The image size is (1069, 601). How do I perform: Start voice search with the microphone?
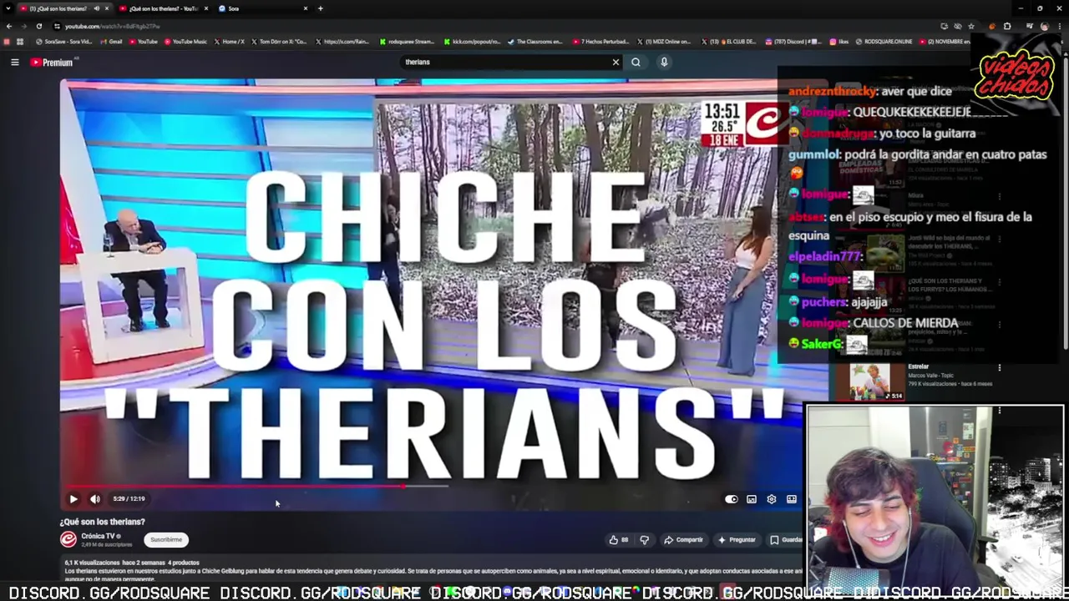664,63
